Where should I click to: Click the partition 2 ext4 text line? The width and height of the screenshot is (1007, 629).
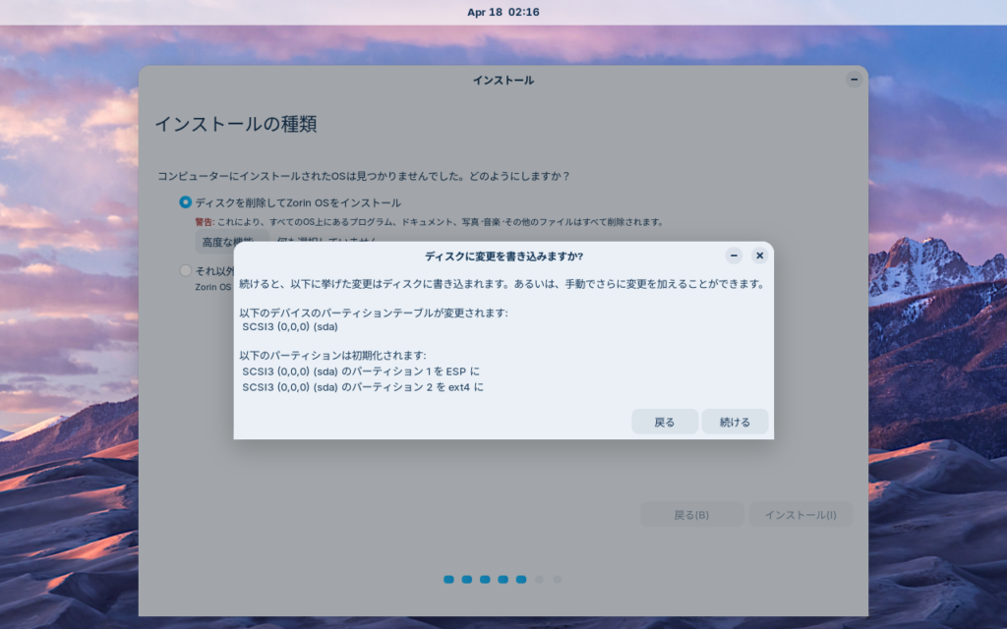[363, 387]
